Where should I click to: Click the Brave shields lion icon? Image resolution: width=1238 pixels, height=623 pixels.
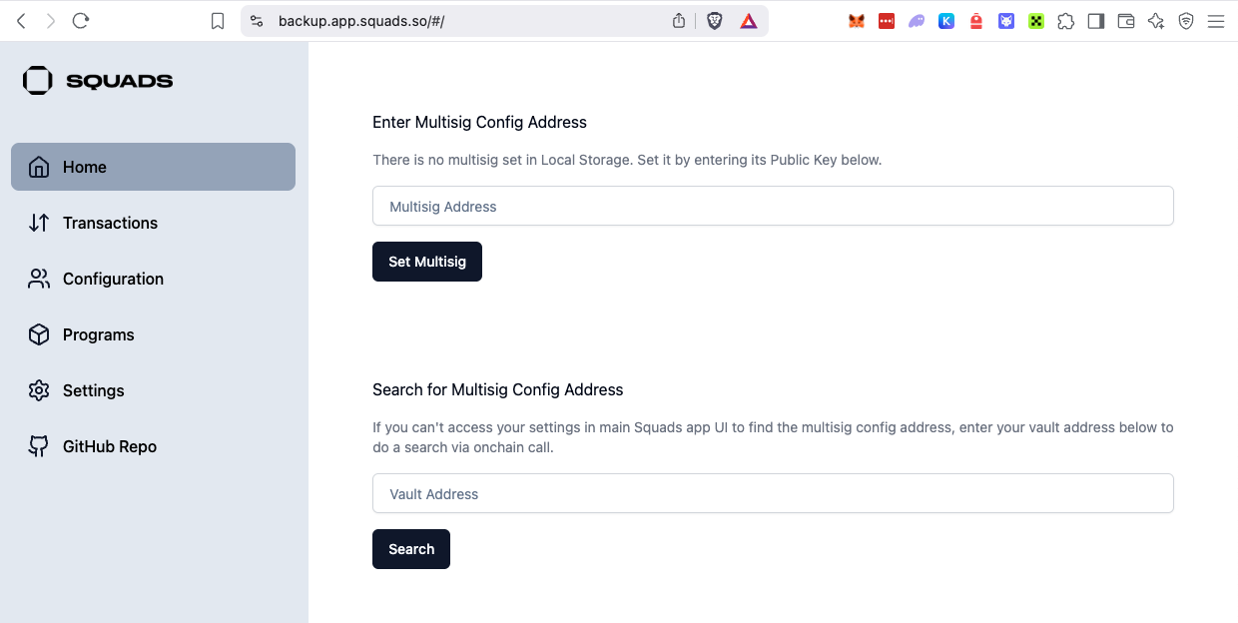(715, 21)
